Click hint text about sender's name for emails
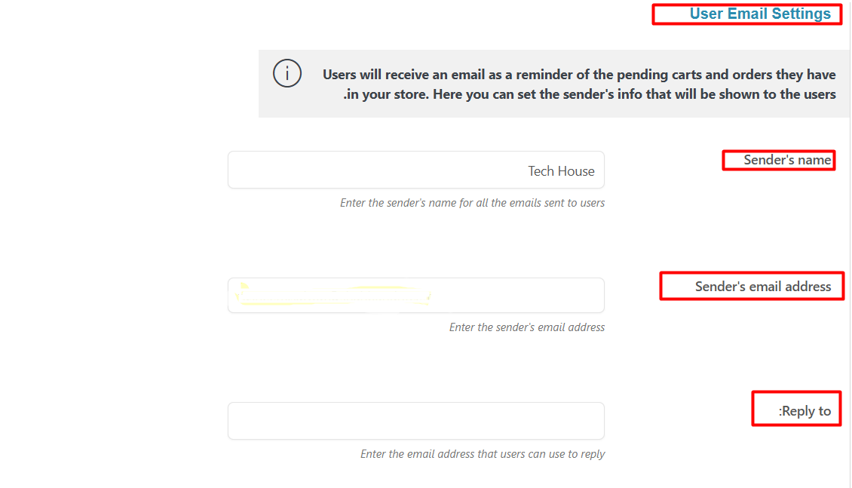 point(472,203)
